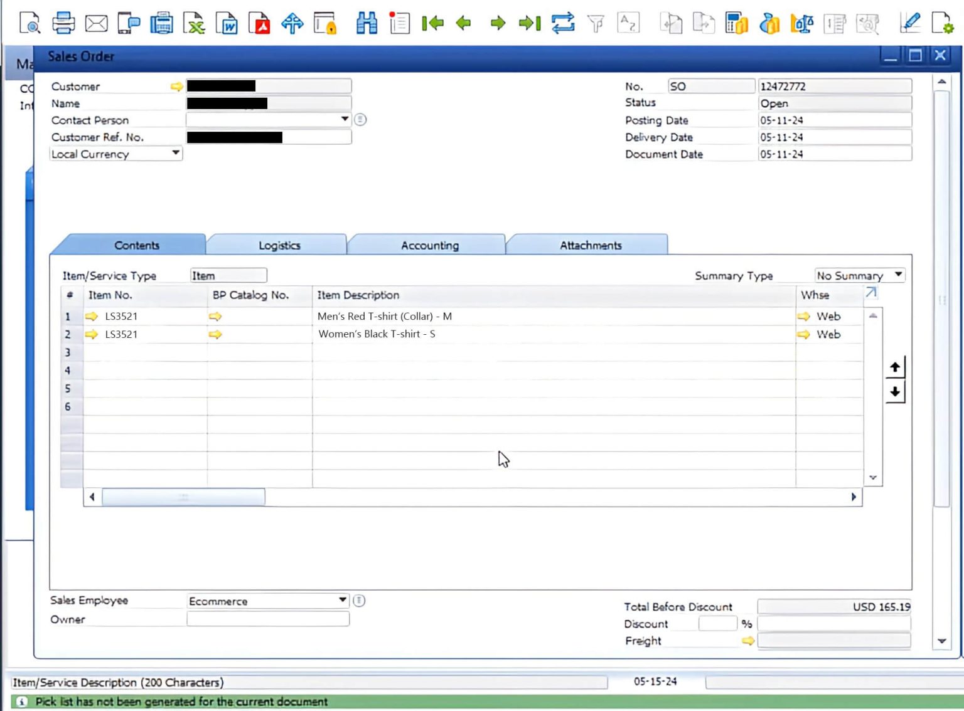Export the sales order to PDF
Viewport: 964px width, 711px height.
pos(259,23)
